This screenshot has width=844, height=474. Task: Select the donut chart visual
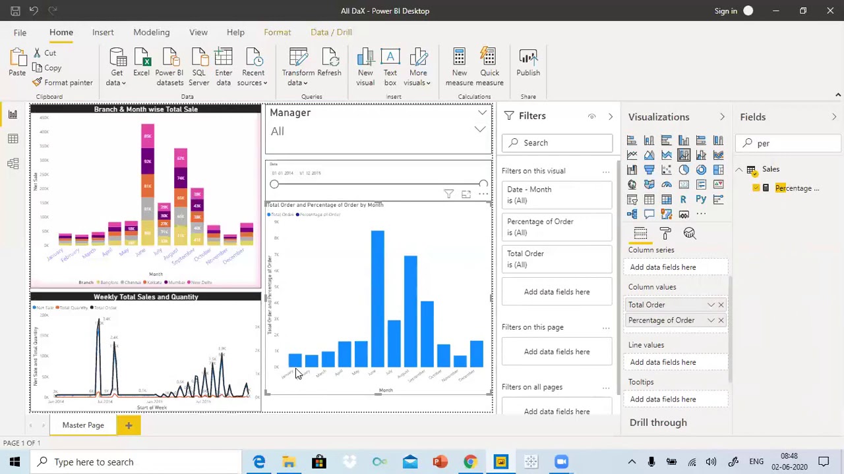pyautogui.click(x=701, y=170)
